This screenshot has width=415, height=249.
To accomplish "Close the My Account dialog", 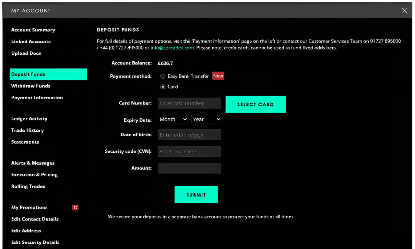I will point(404,11).
